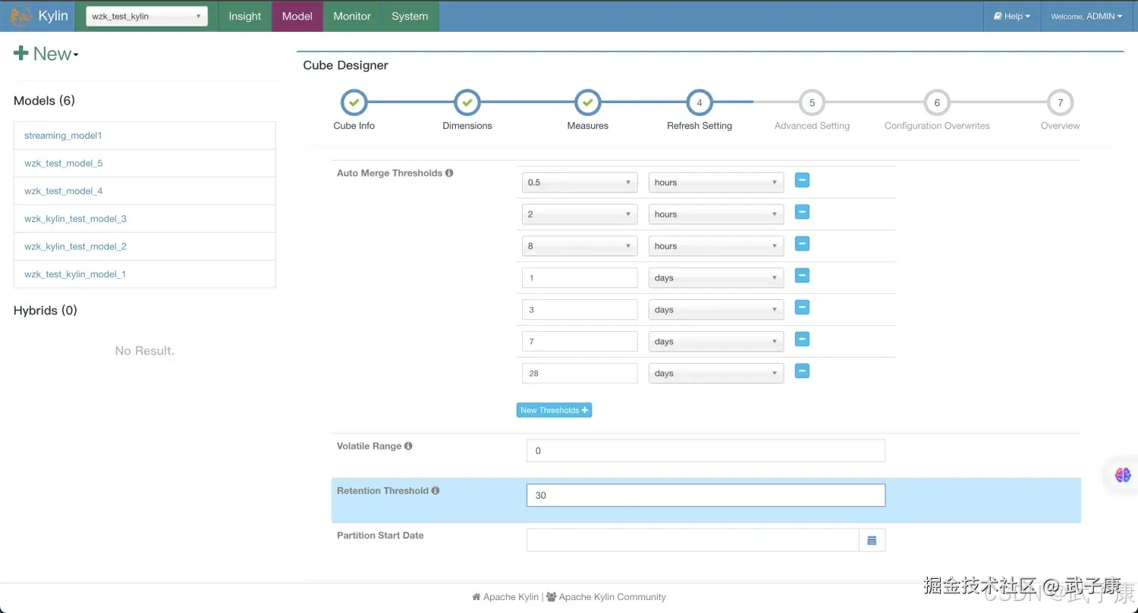Go to Measures step circle
The height and width of the screenshot is (613, 1138).
coord(588,103)
